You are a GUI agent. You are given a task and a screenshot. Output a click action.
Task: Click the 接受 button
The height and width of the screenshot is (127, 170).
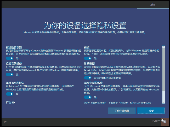click(x=151, y=111)
